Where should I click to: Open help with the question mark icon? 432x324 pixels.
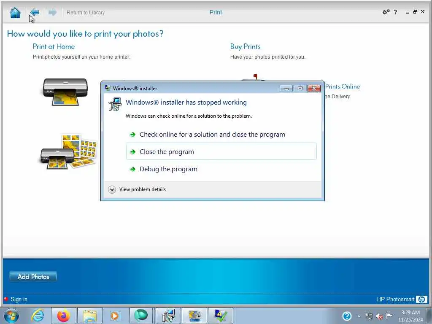point(396,12)
